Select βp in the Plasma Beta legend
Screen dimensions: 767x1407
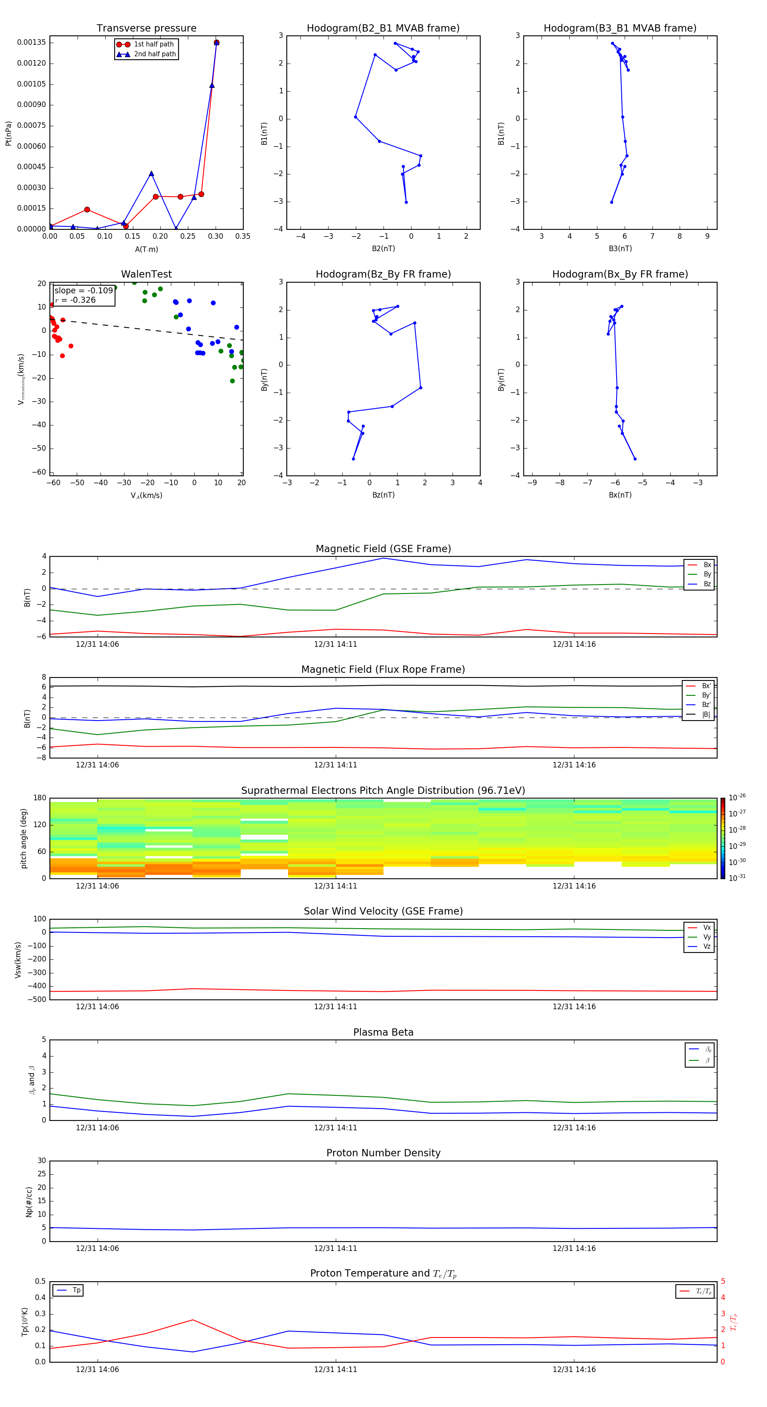(x=700, y=1049)
